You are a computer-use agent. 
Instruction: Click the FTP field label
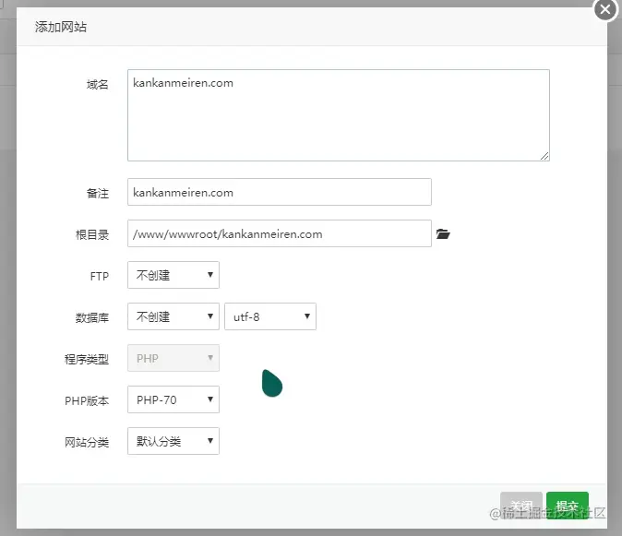click(x=99, y=277)
